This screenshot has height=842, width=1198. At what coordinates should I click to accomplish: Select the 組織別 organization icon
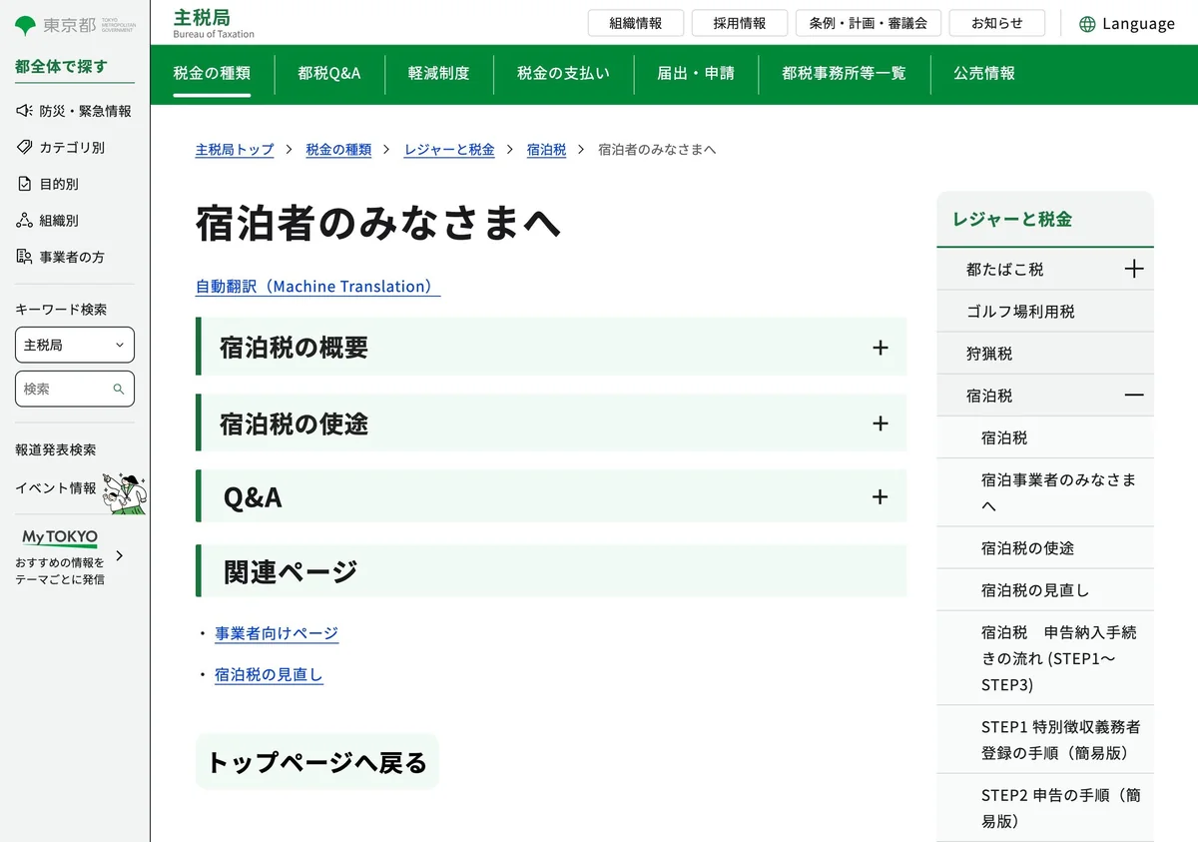[x=25, y=220]
